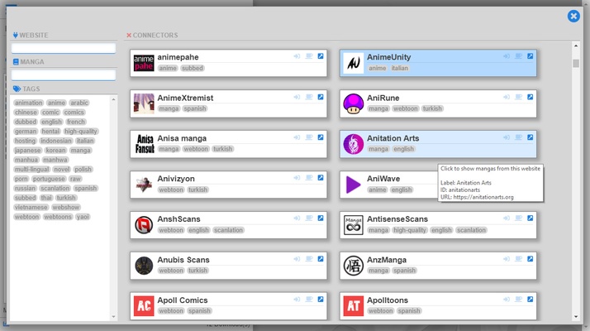Toggle the 'yaoi' tag filter
590x331 pixels.
point(83,217)
